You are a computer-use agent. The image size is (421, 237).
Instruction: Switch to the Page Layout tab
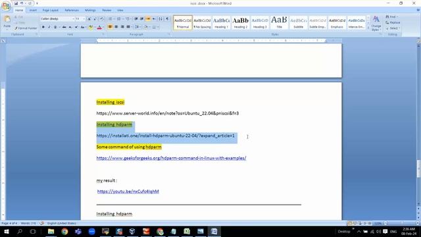pos(51,11)
